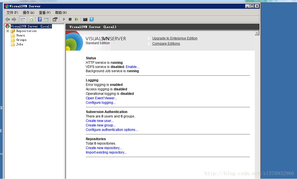The image size is (297, 179).
Task: Select the Jobs folder
Action: click(20, 44)
